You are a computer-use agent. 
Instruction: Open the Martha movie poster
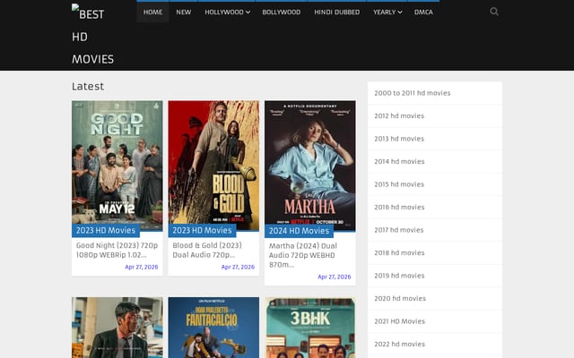310,166
